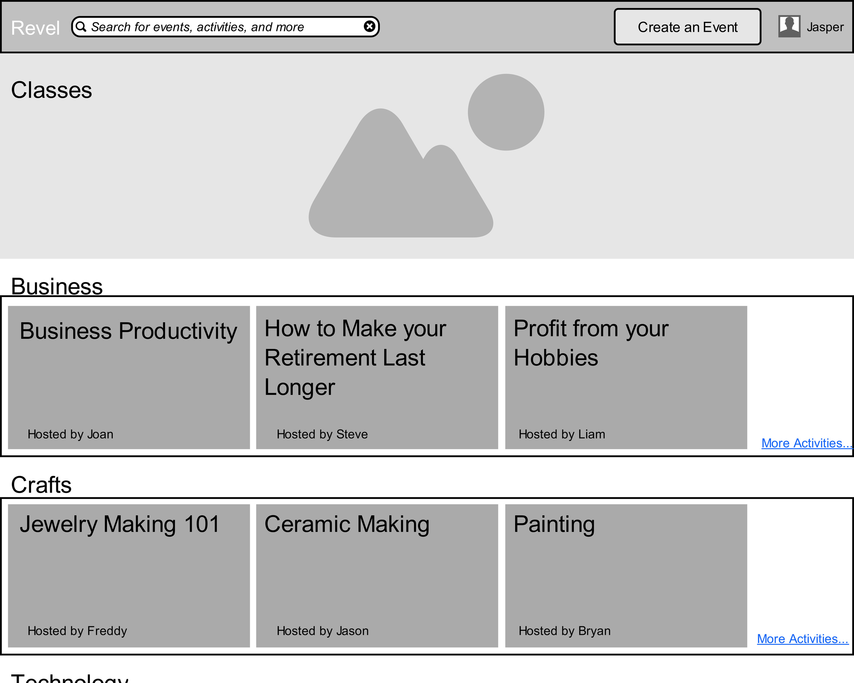Click the Hosted by Jason text
The width and height of the screenshot is (854, 683).
[322, 631]
